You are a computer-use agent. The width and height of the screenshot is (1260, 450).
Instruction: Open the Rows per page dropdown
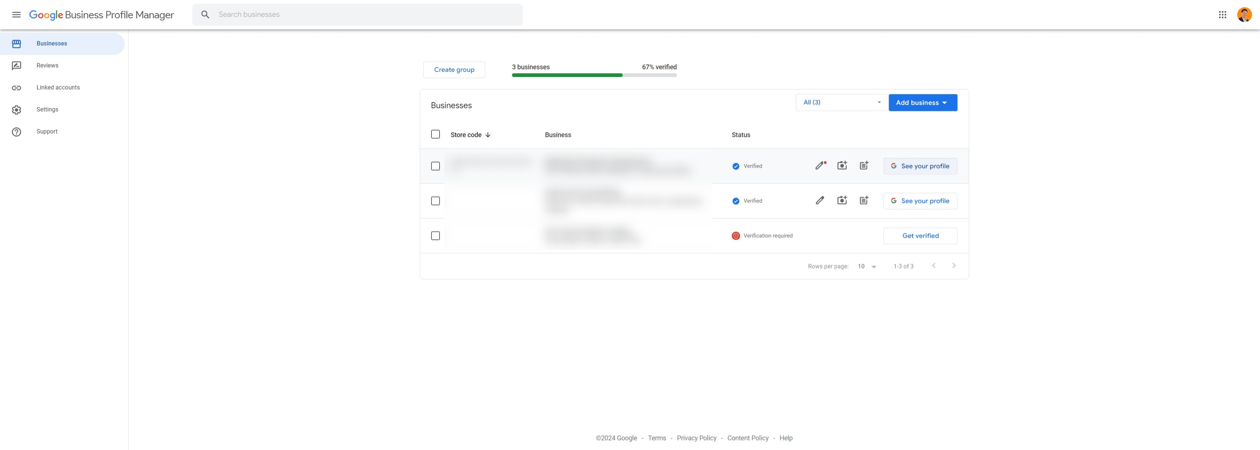pos(867,266)
